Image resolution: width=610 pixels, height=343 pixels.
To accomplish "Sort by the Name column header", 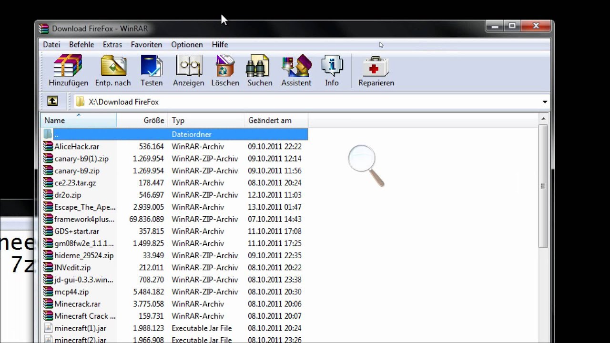I will pyautogui.click(x=79, y=121).
